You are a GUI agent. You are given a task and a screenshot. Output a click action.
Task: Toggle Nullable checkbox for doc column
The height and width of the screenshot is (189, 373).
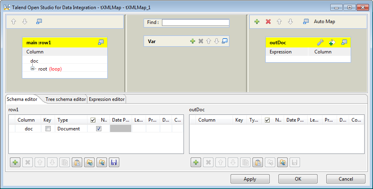(99, 129)
